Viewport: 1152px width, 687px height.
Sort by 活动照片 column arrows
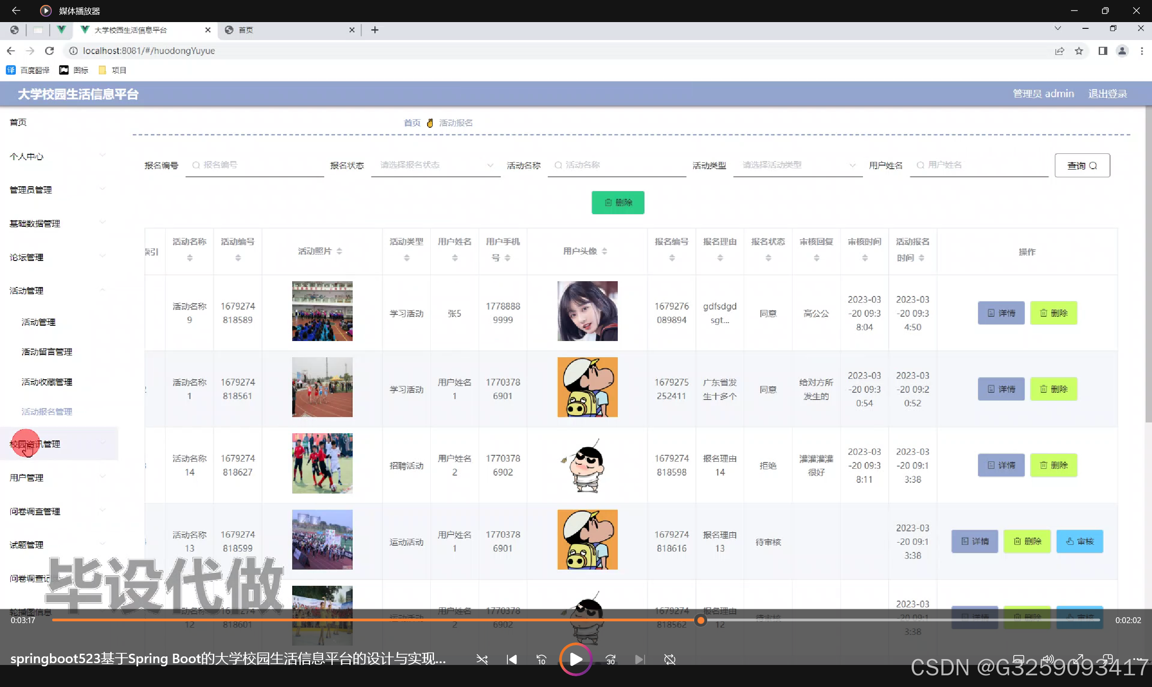(x=339, y=251)
